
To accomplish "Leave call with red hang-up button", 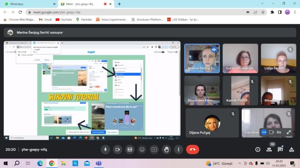I will (192, 149).
